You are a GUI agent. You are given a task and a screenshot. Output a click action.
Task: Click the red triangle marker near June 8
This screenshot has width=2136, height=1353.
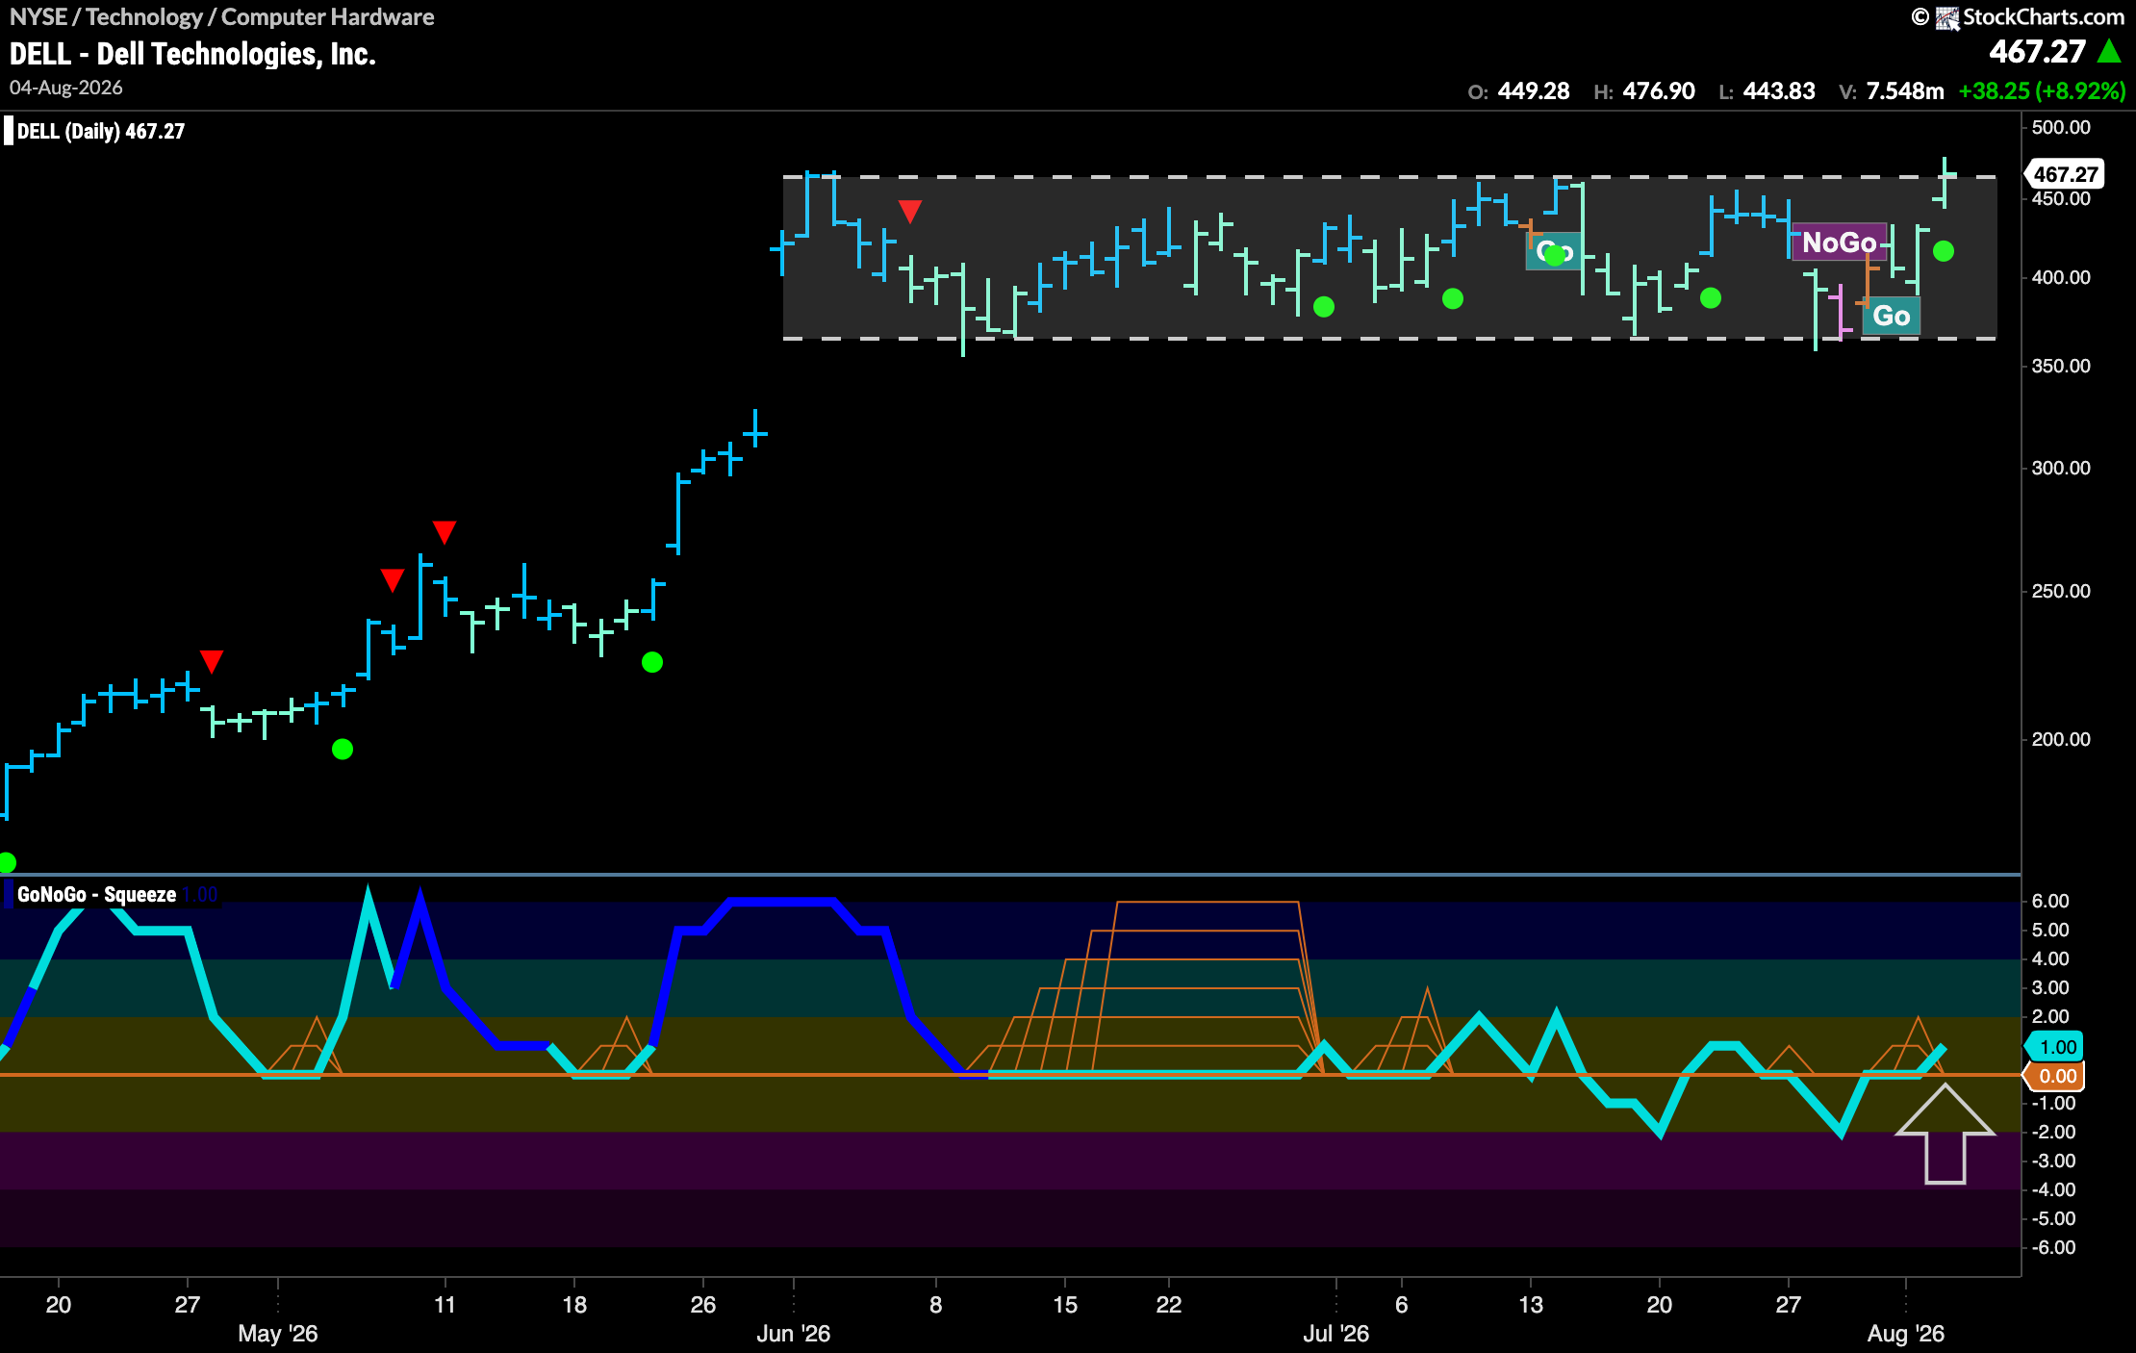(910, 211)
